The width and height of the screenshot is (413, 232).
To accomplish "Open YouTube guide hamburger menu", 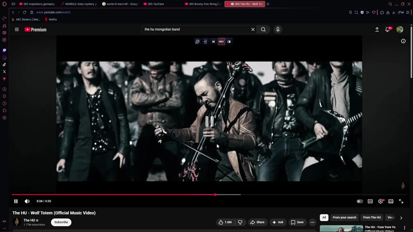I will [x=17, y=29].
